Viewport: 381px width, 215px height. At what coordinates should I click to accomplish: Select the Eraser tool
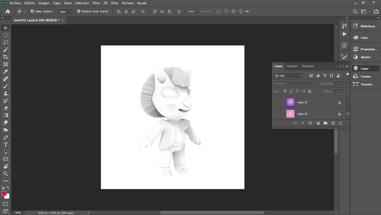(5, 108)
